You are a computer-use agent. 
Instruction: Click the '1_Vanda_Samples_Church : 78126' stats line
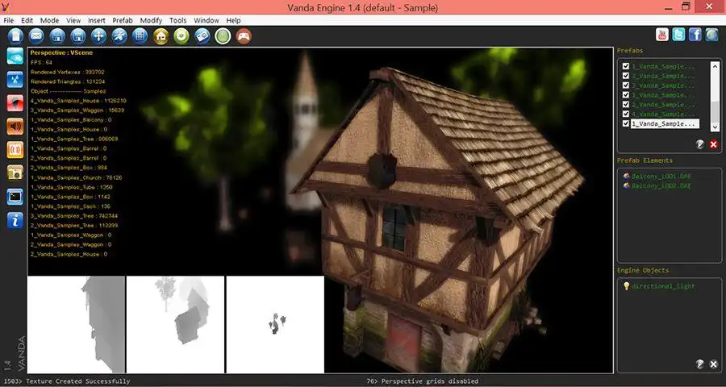[77, 177]
